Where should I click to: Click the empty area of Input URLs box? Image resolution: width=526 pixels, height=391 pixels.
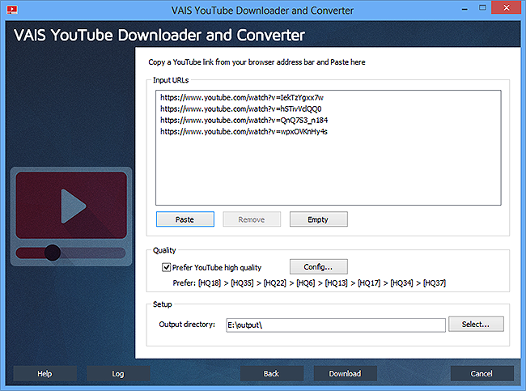[x=328, y=171]
